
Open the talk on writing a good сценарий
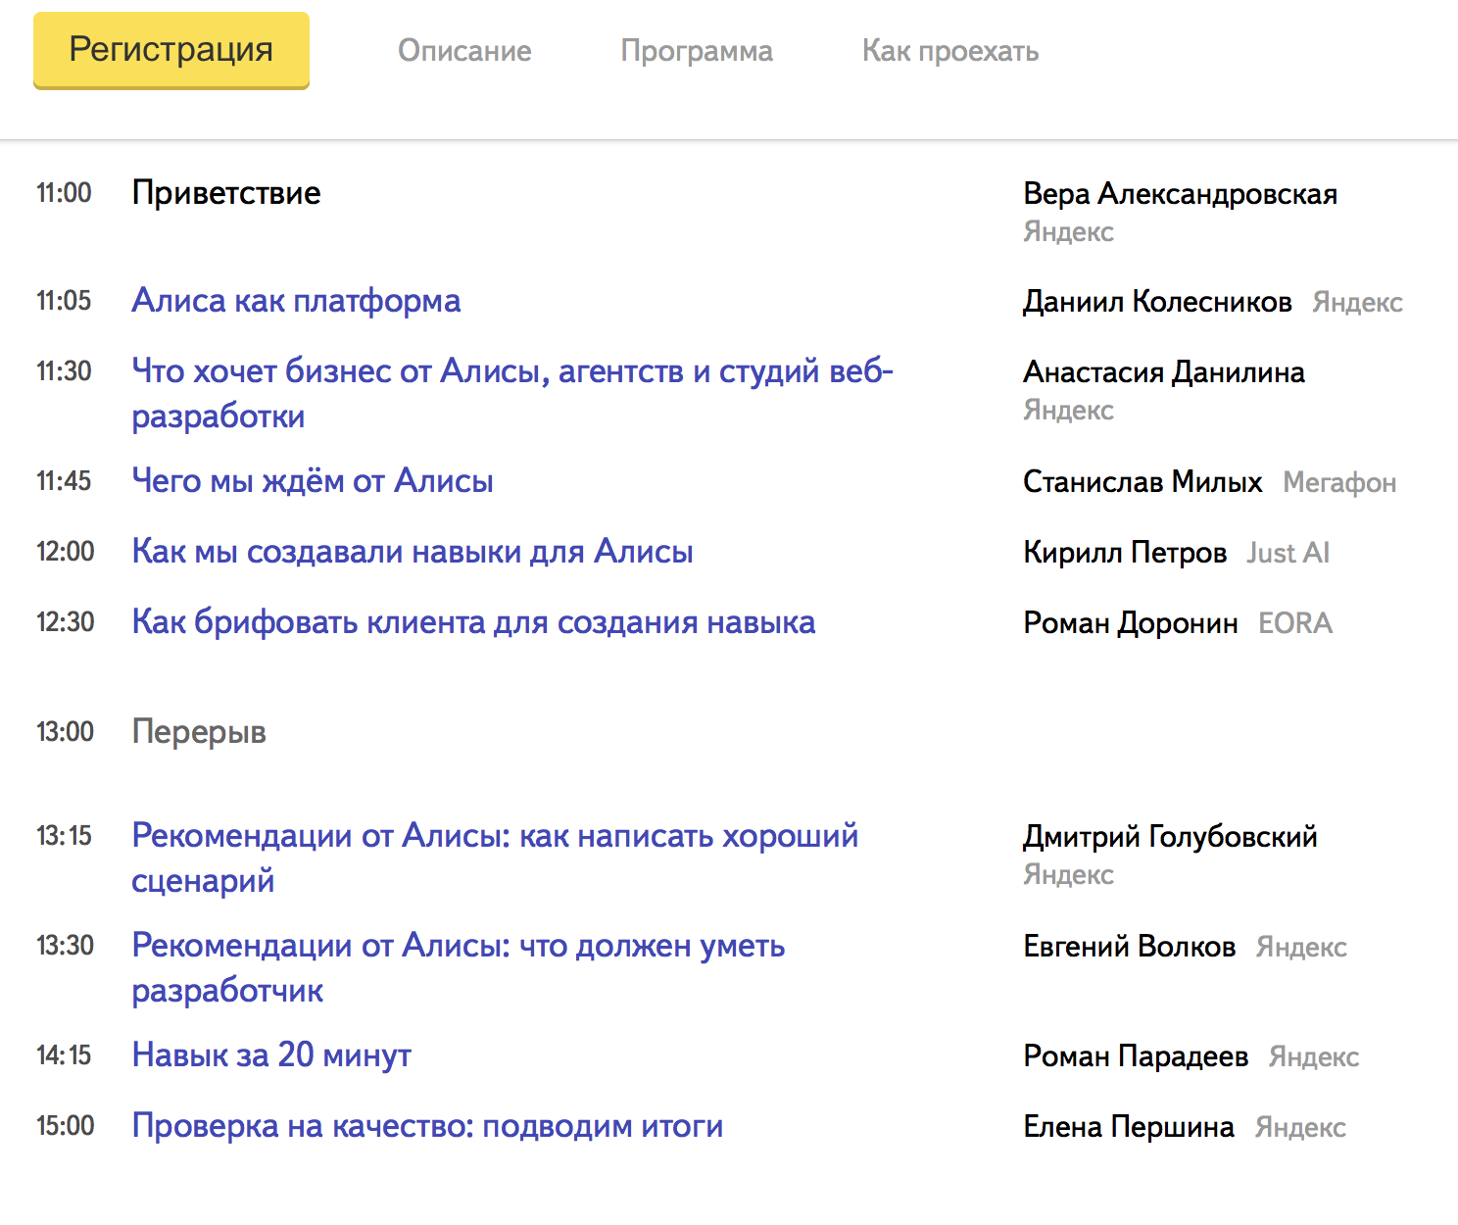point(495,836)
